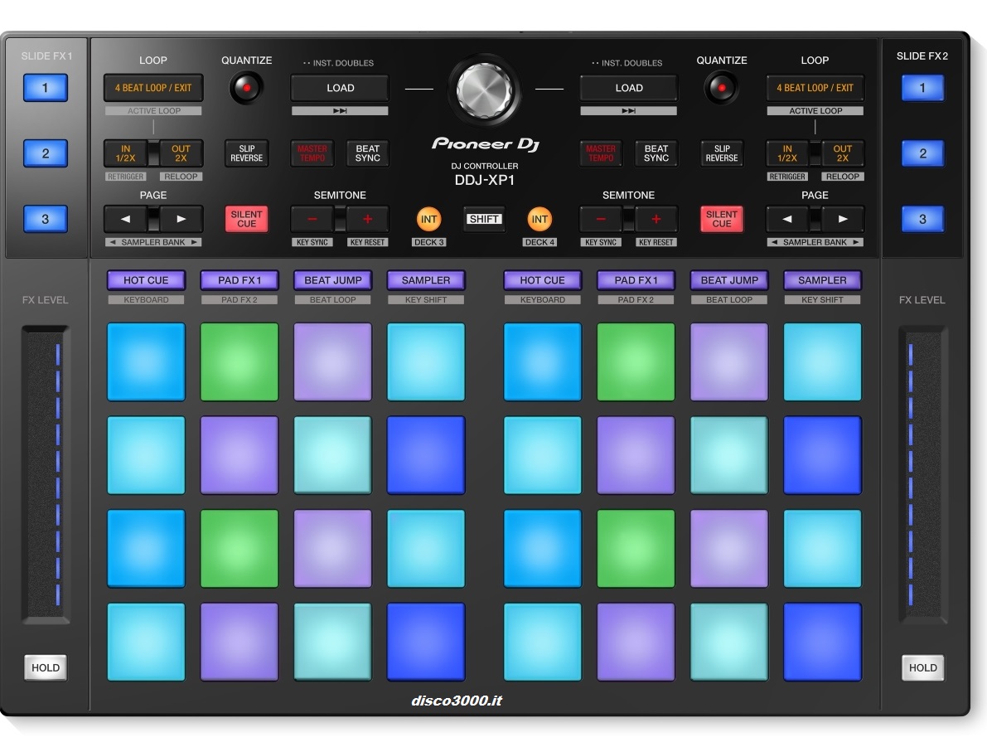Viewport: 987px width, 742px height.
Task: Trigger SLIDE FX1 button 1
Action: tap(46, 88)
